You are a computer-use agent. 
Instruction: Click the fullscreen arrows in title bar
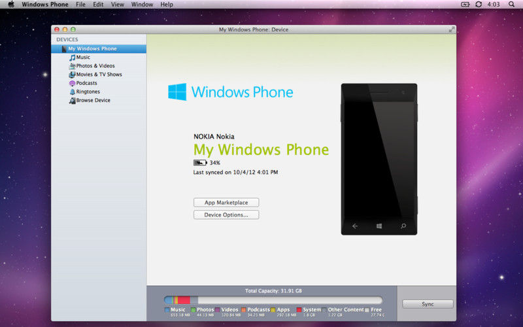(x=451, y=29)
